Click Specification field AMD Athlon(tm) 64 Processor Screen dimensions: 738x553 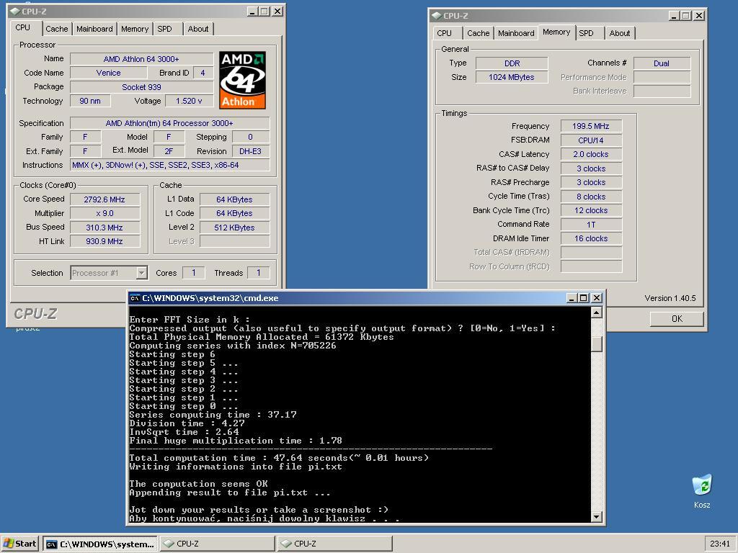pyautogui.click(x=169, y=123)
